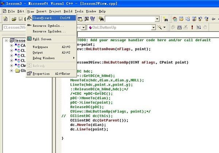
Task: Click inside the Find text input field
Action: coord(130,19)
